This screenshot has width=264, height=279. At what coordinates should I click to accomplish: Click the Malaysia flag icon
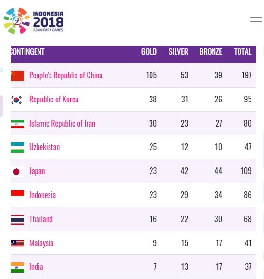(17, 243)
